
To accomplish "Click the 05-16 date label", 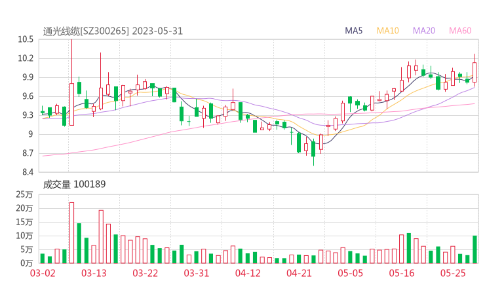I will [x=402, y=274].
